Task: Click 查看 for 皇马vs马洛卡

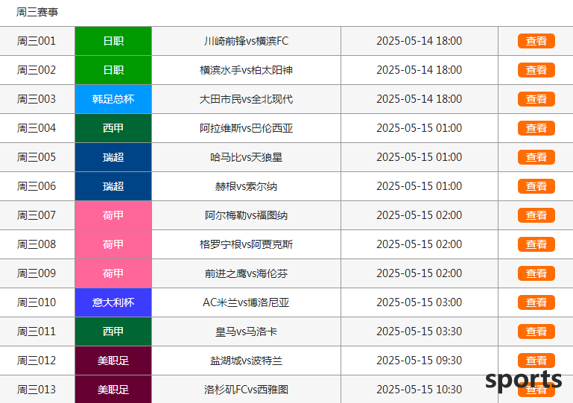Action: pos(536,331)
